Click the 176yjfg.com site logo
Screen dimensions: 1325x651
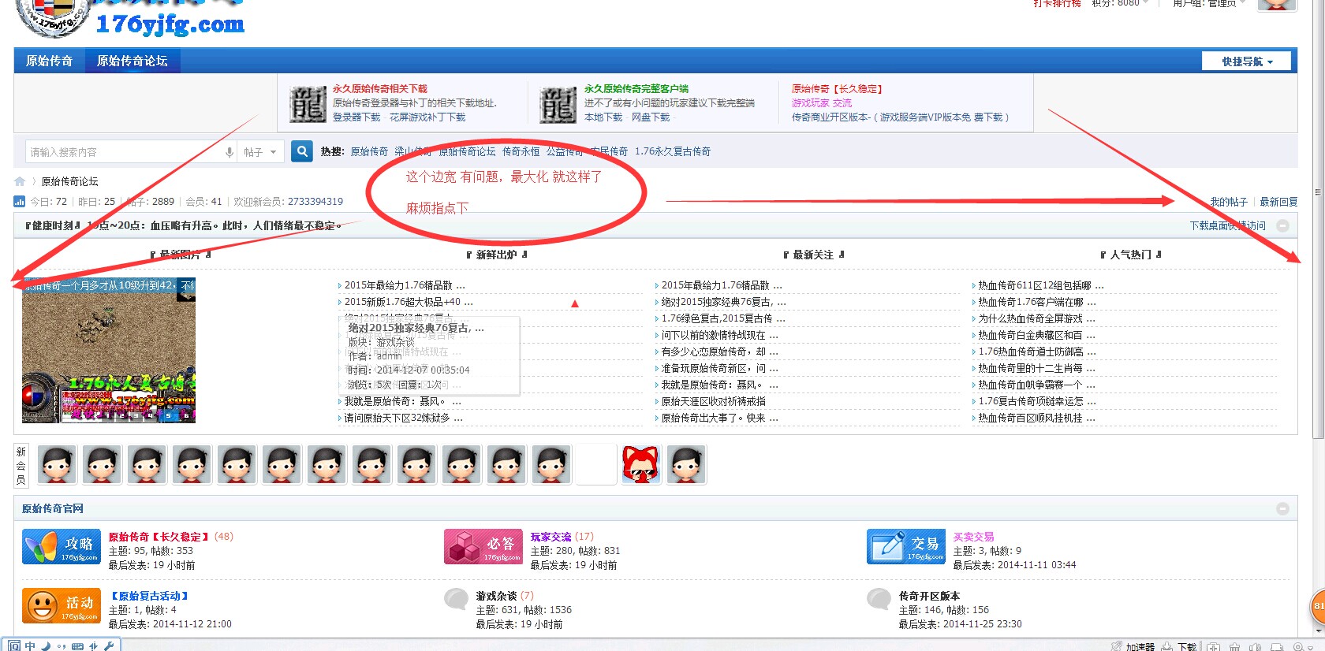[x=130, y=17]
